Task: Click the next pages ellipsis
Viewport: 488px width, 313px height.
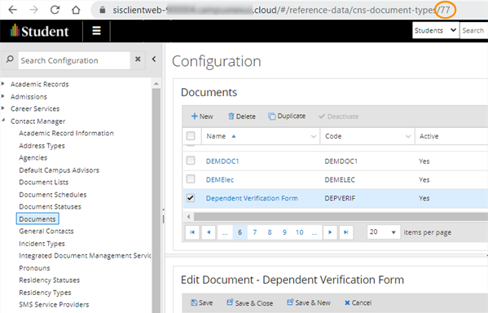Action: pos(314,232)
